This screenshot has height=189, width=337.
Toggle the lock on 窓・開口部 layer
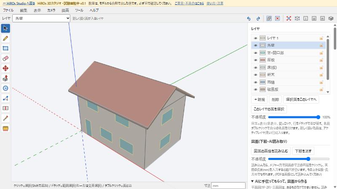pos(321,53)
